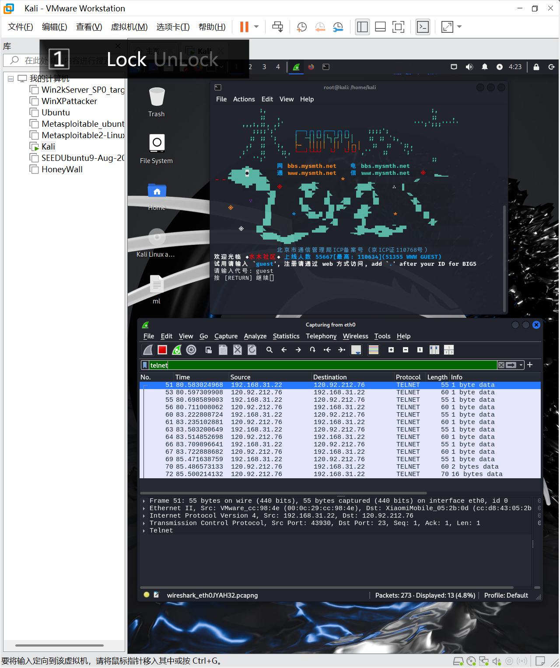Apply the display filter arrow button
This screenshot has width=560, height=668.
pos(511,365)
